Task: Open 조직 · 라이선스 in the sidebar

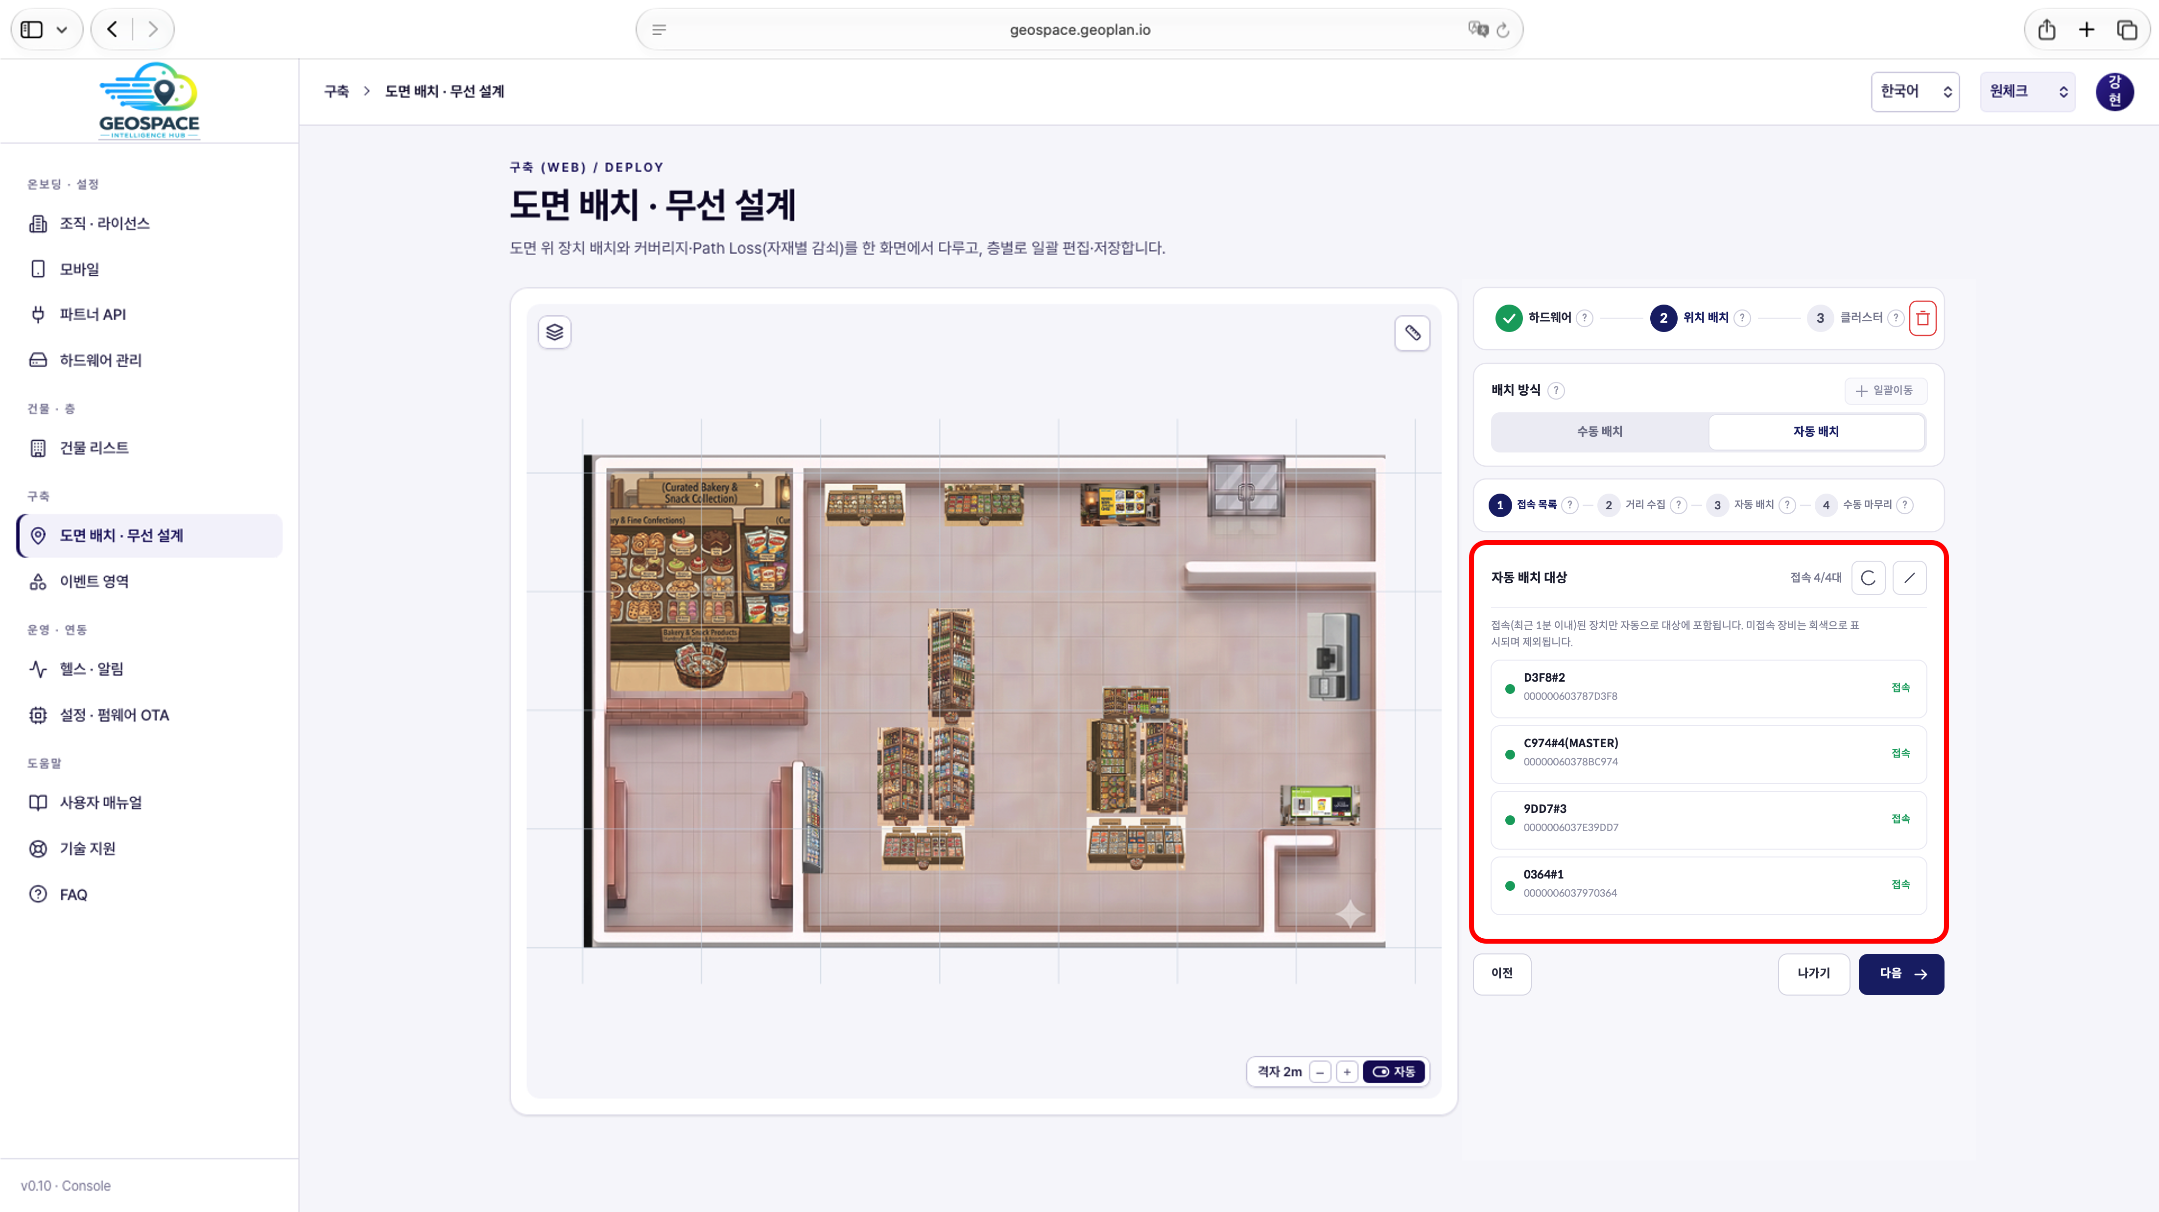Action: [x=149, y=224]
